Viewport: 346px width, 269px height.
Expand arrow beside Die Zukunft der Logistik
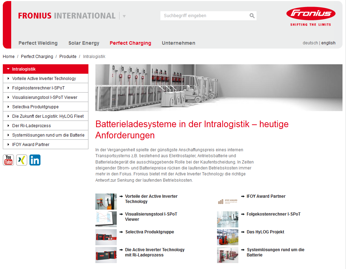coord(8,116)
